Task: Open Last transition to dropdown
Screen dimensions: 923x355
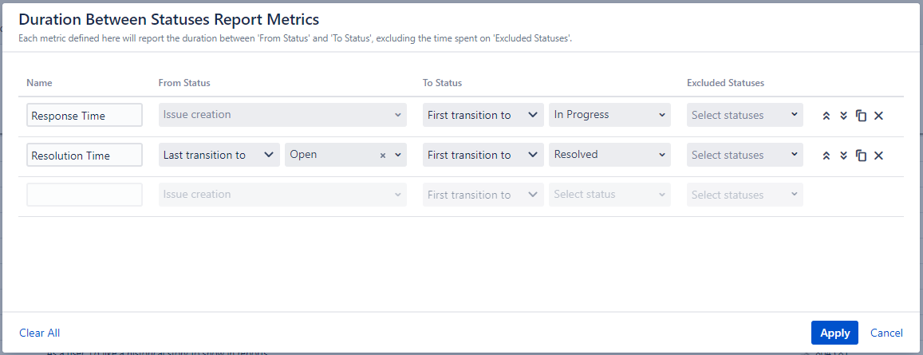Action: pos(219,155)
